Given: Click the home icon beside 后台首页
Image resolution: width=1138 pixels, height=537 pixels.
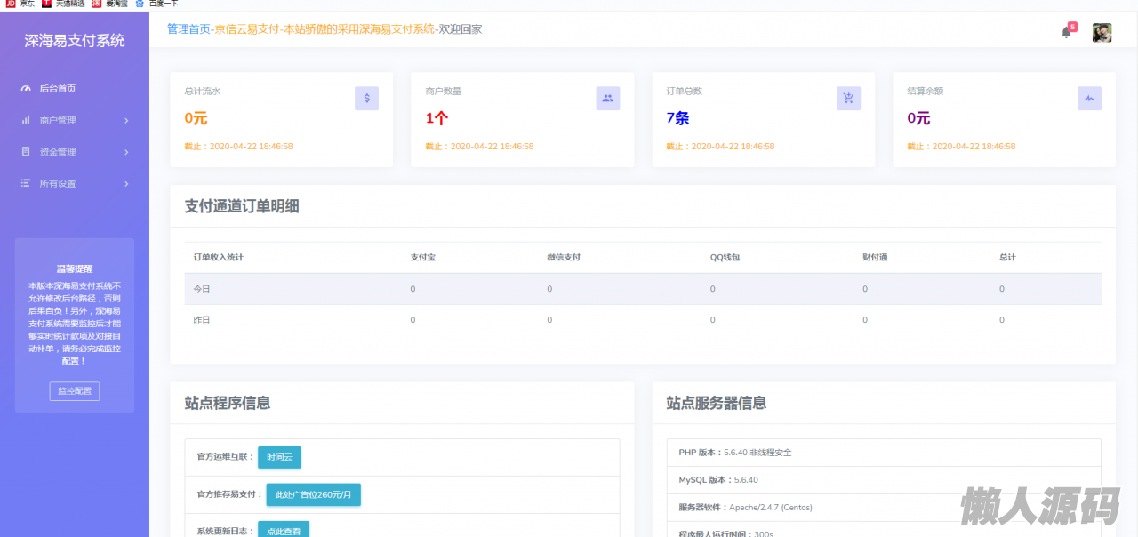Looking at the screenshot, I should (26, 89).
